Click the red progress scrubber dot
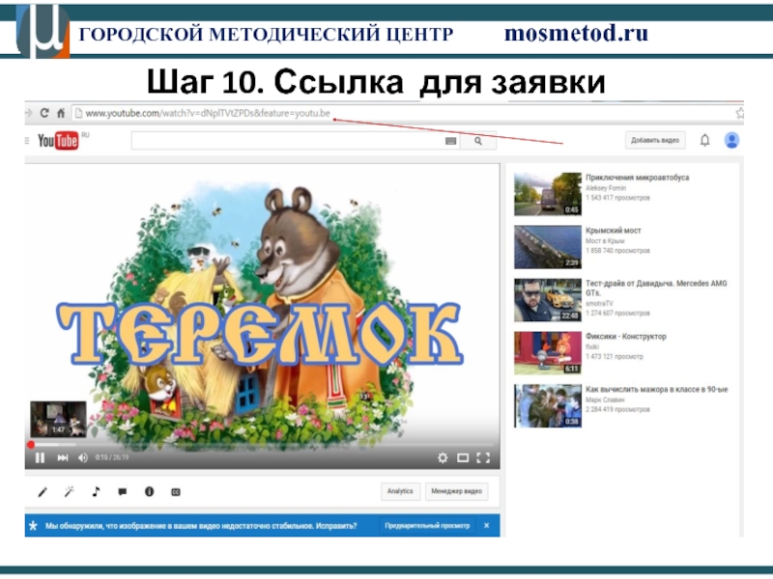This screenshot has width=773, height=579. click(31, 445)
